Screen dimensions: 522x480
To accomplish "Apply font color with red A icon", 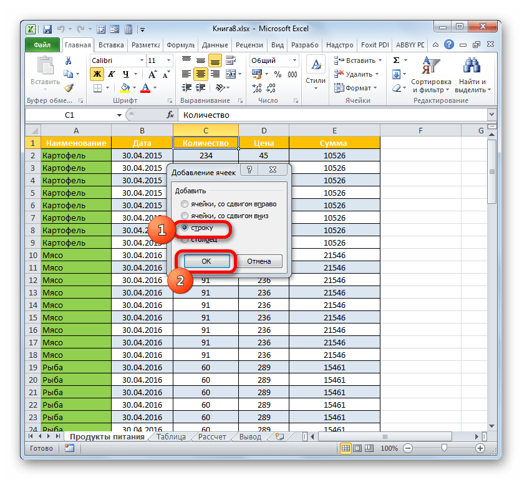I will click(x=145, y=88).
